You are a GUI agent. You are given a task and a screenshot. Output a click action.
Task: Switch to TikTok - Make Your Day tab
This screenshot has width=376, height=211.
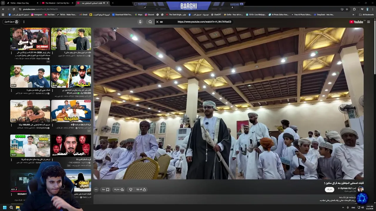pos(19,3)
